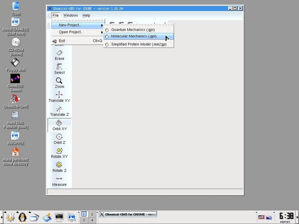Activate the Measure tool

click(x=59, y=181)
